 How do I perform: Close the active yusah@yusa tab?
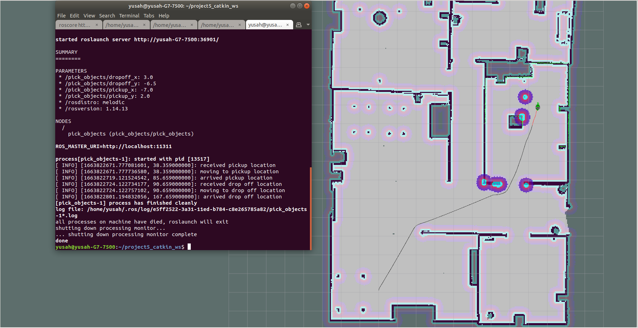(x=288, y=25)
